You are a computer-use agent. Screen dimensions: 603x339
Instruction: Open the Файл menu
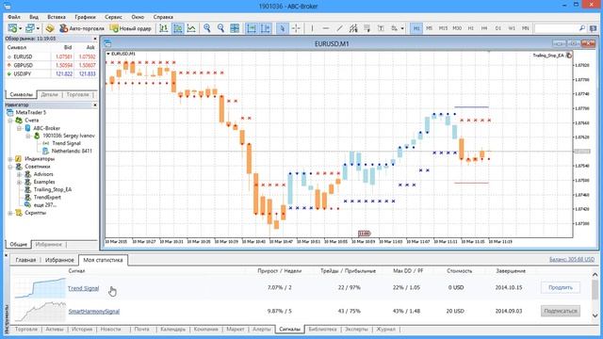pyautogui.click(x=14, y=17)
